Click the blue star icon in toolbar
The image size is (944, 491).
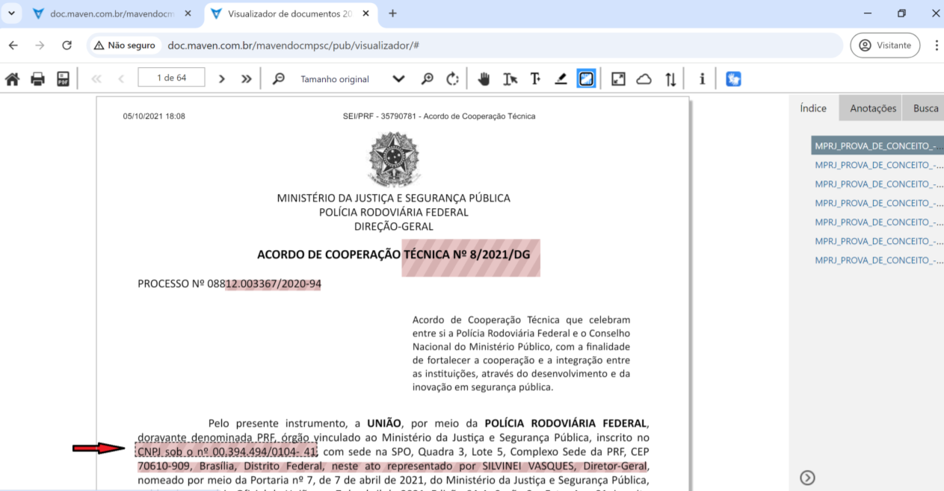pos(733,79)
